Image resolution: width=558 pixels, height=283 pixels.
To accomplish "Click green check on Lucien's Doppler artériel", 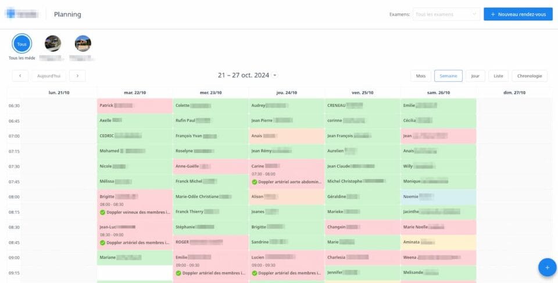I will 255,273.
